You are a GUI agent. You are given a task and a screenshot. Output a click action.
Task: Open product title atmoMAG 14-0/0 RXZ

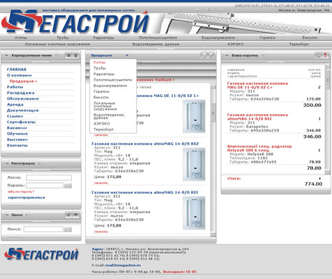(145, 143)
